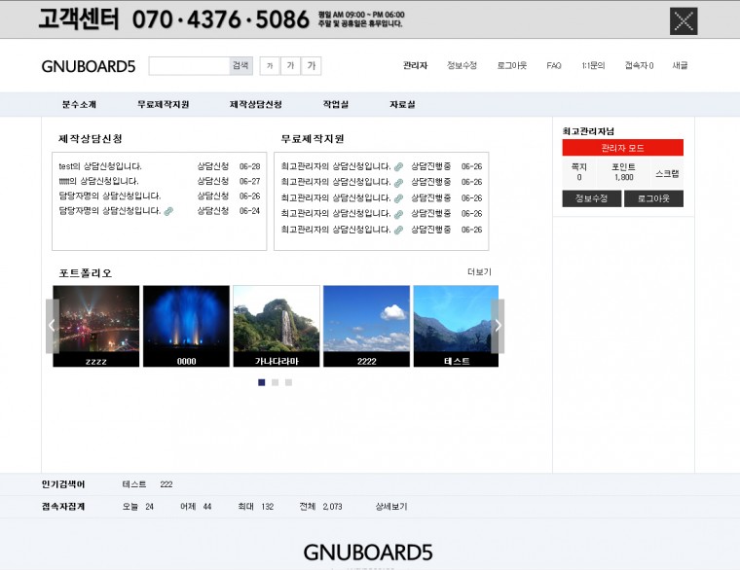This screenshot has width=740, height=570.
Task: Select the third carousel pagination dot
Action: 288,382
